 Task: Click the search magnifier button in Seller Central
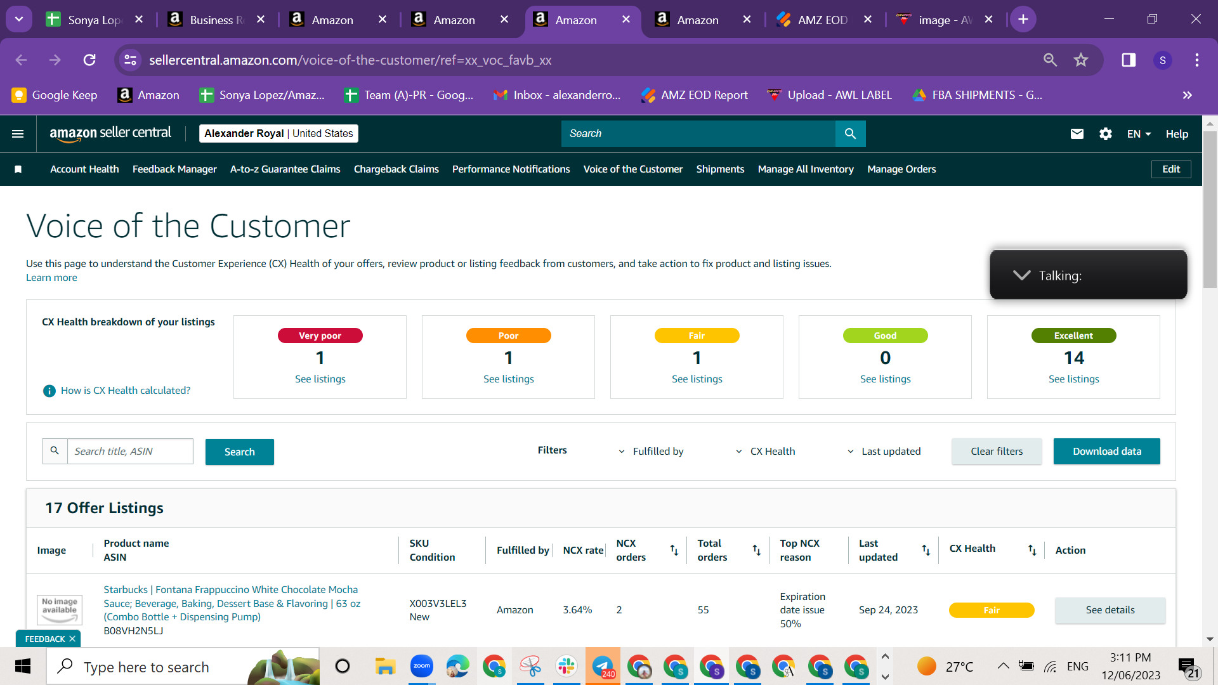coord(850,134)
